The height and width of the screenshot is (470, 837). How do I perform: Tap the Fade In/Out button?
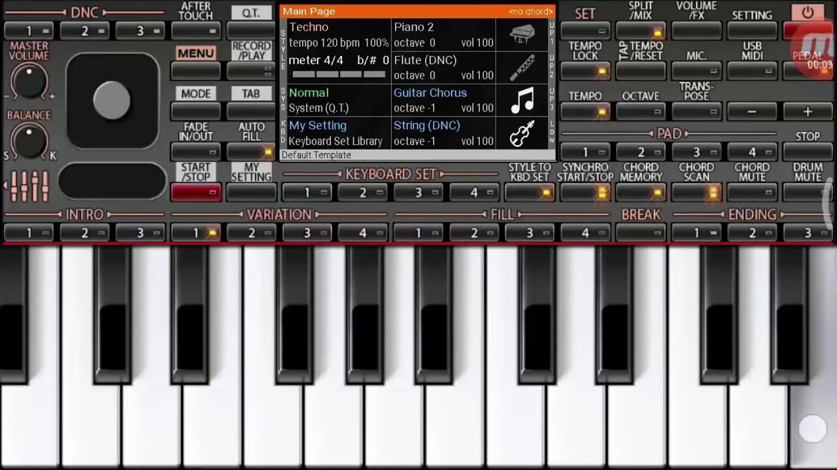pyautogui.click(x=196, y=152)
